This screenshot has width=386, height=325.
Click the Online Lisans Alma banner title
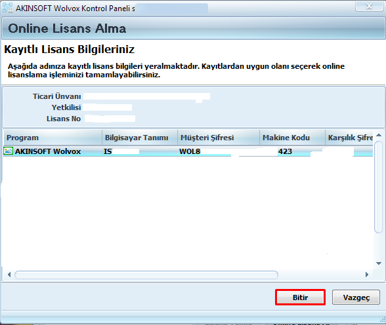point(67,28)
